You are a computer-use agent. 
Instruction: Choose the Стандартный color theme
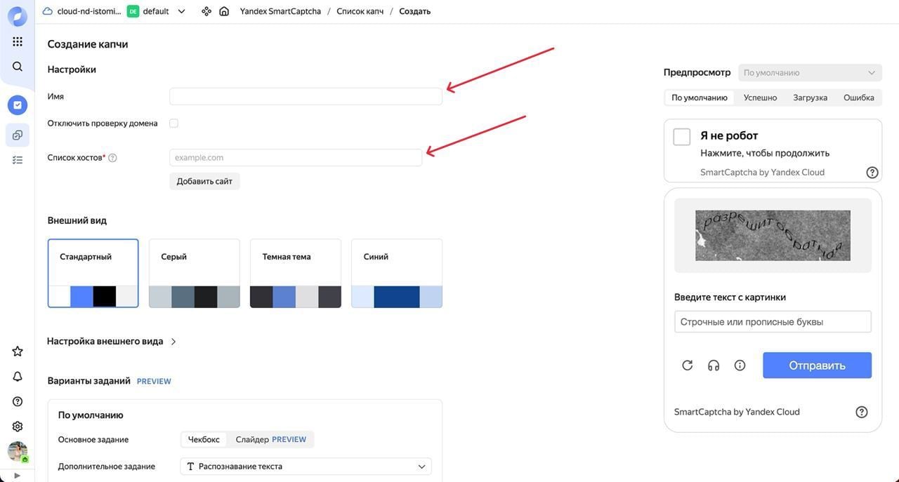[93, 273]
